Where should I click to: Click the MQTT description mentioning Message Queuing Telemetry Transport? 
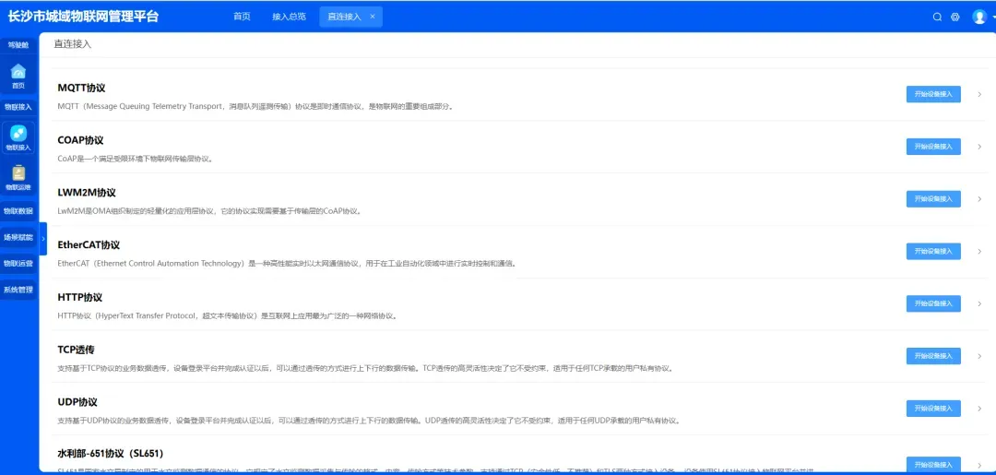point(256,106)
